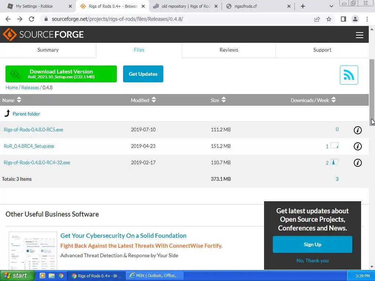
Task: Click the ConnectWise Fortify ad thumbnail
Action: coord(33,251)
